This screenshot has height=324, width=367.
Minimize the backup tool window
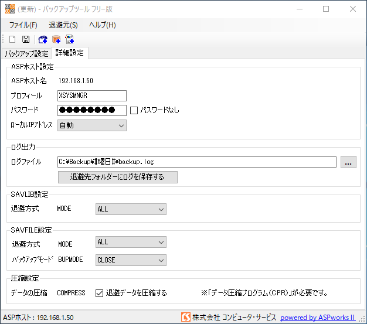tap(300, 9)
